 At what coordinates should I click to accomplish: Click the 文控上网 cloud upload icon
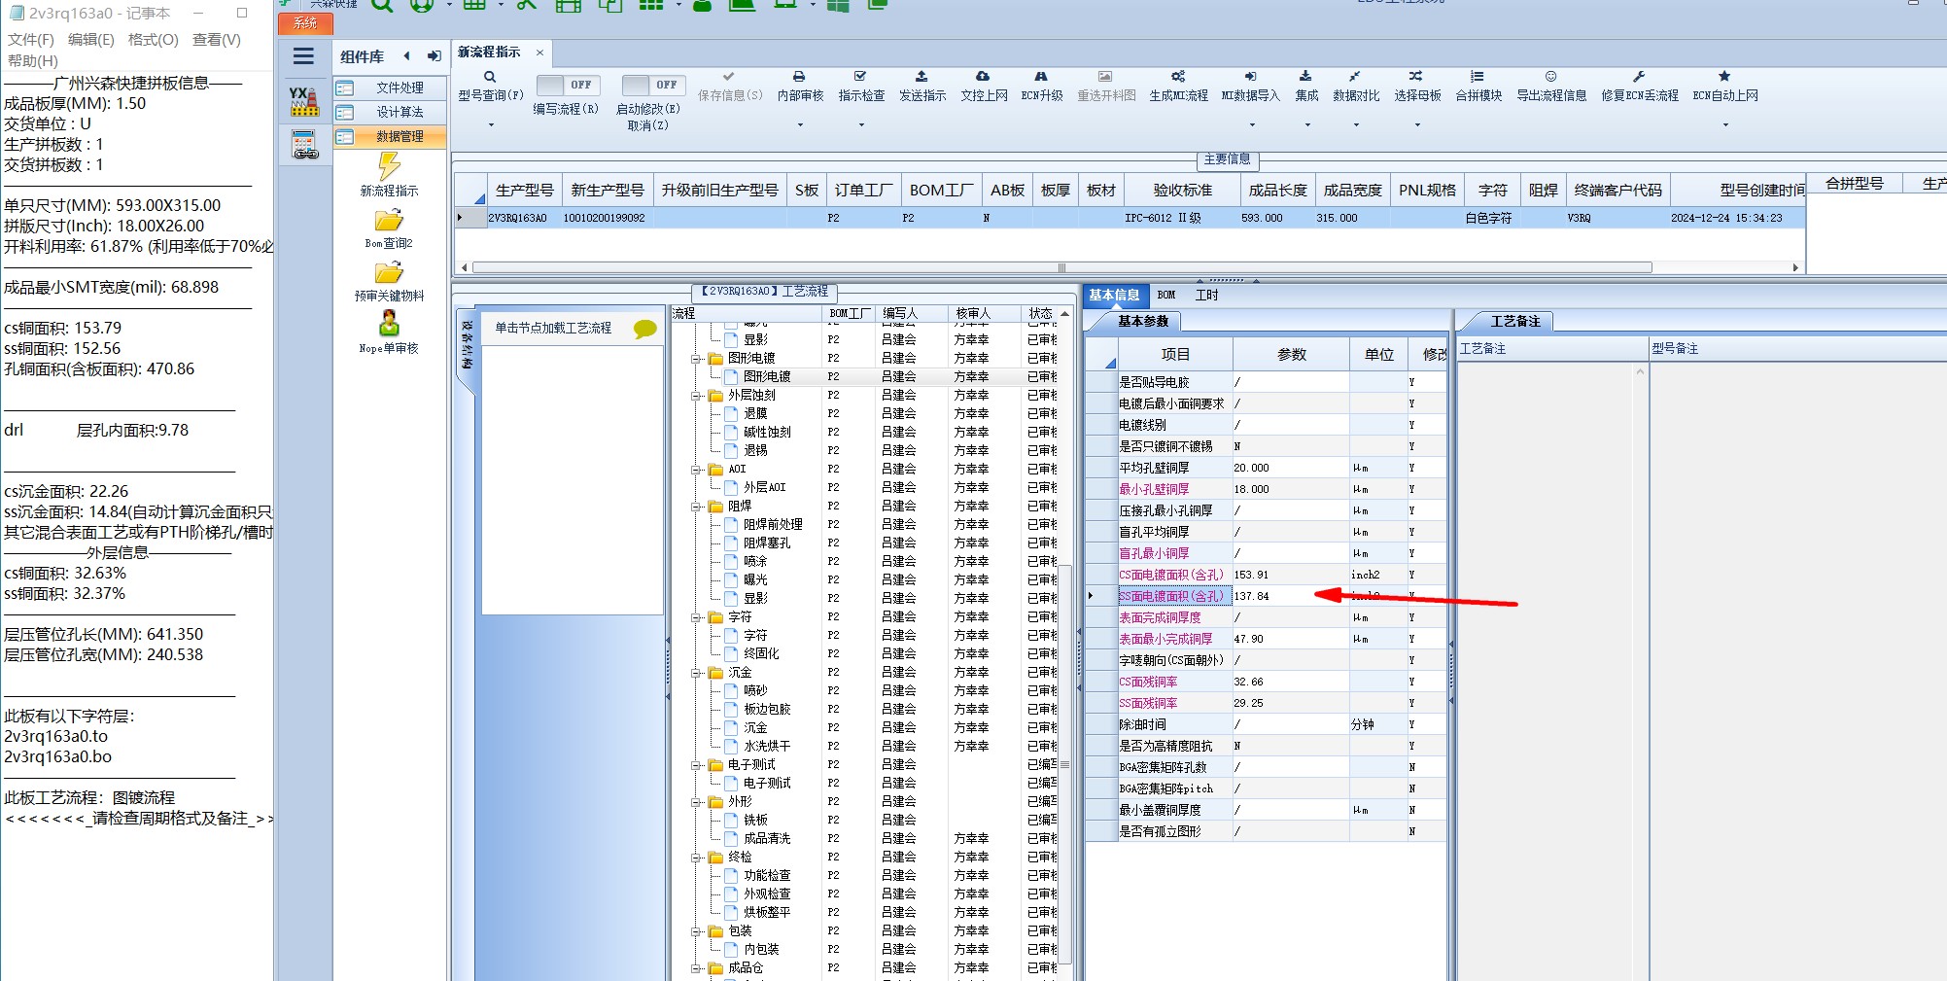point(983,77)
